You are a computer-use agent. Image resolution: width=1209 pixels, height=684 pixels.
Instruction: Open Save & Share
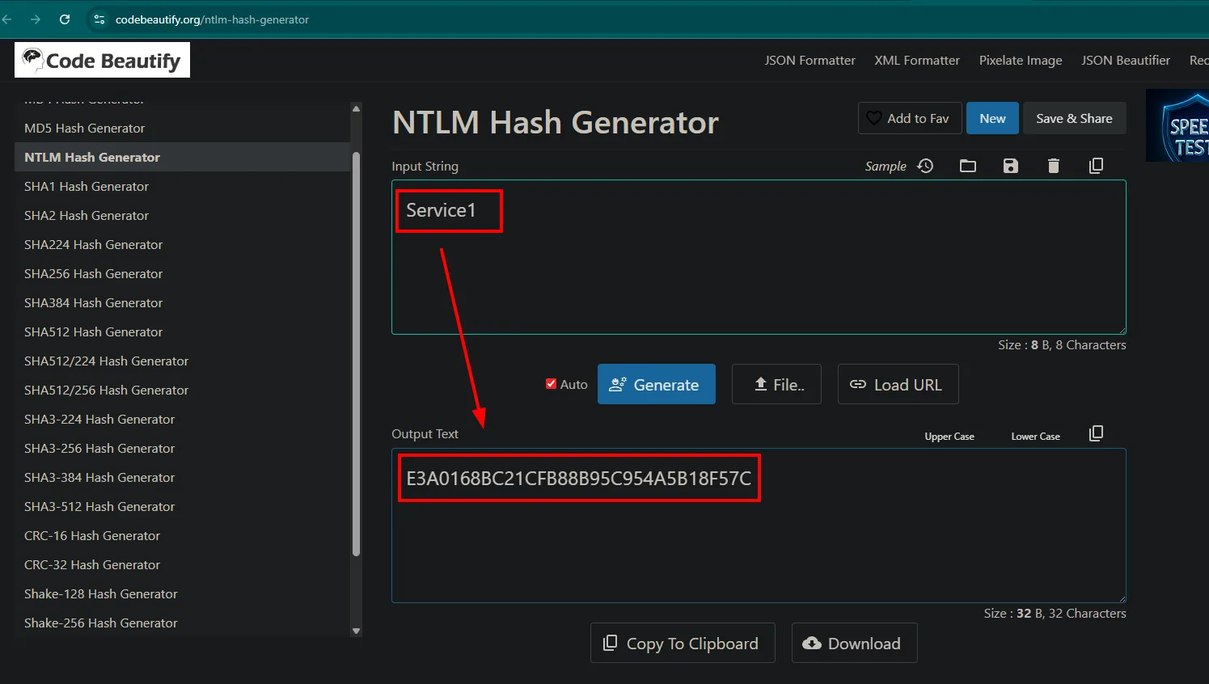pos(1074,118)
